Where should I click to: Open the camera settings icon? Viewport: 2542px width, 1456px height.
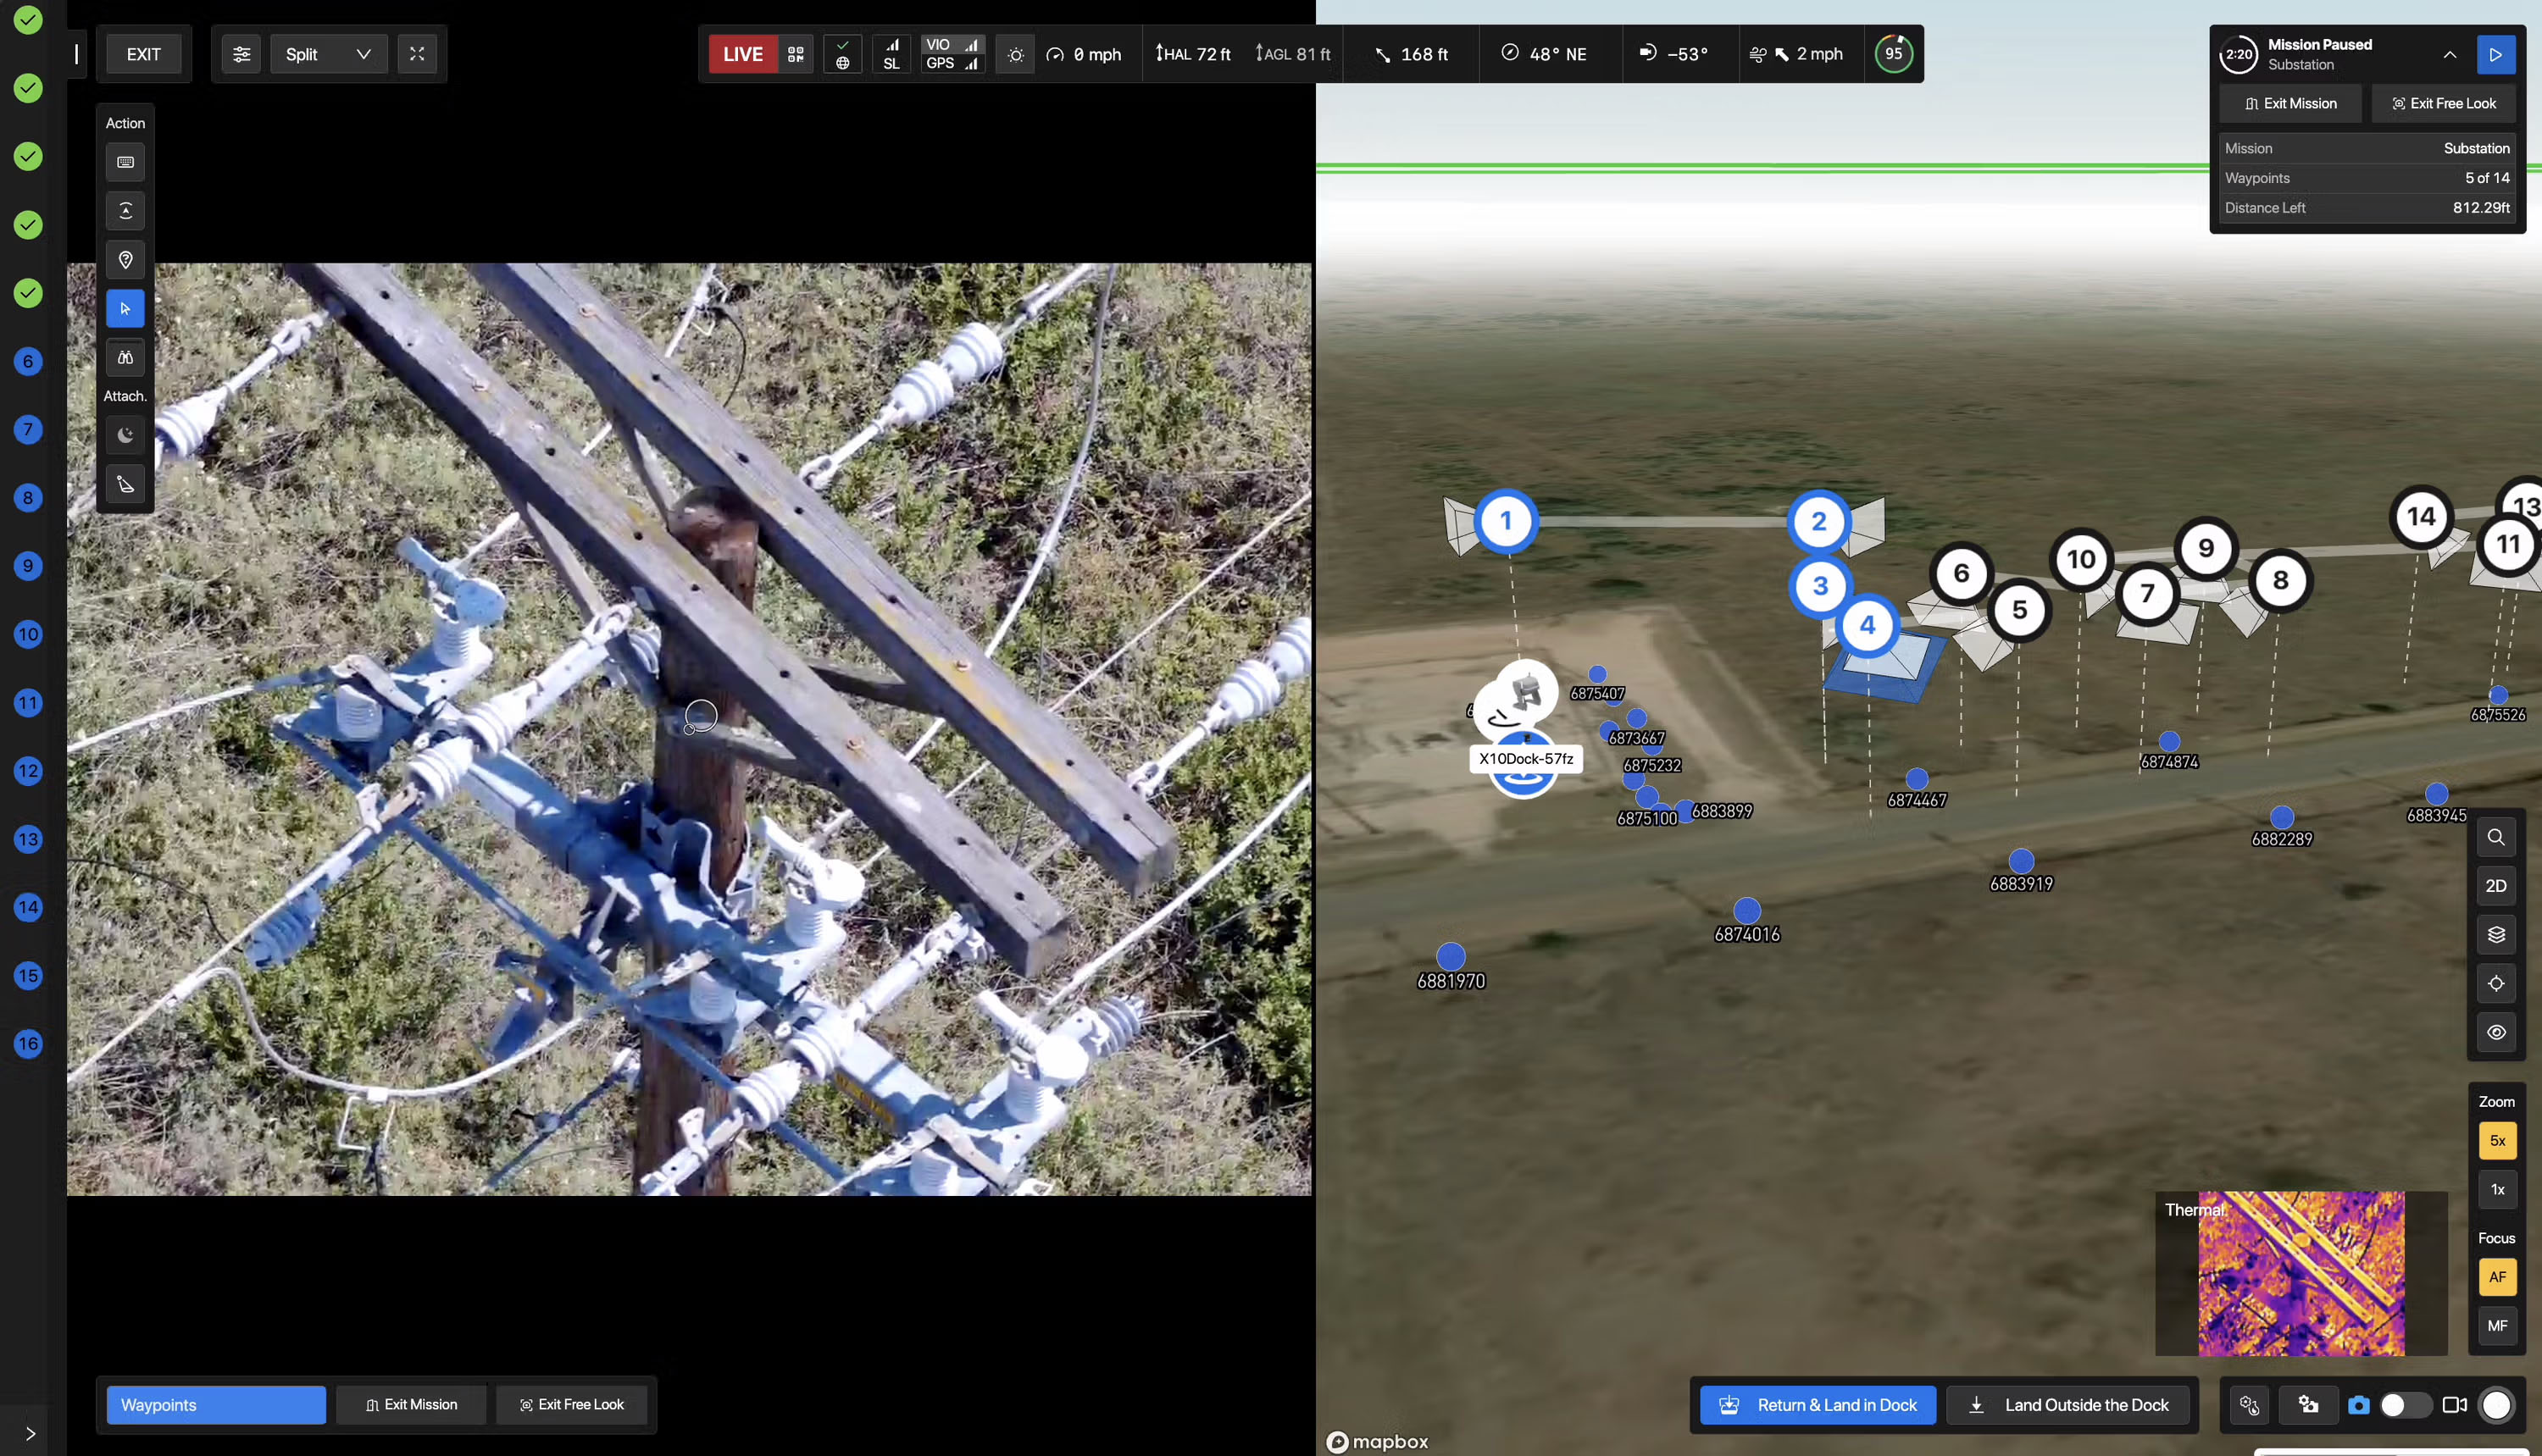point(2308,1405)
